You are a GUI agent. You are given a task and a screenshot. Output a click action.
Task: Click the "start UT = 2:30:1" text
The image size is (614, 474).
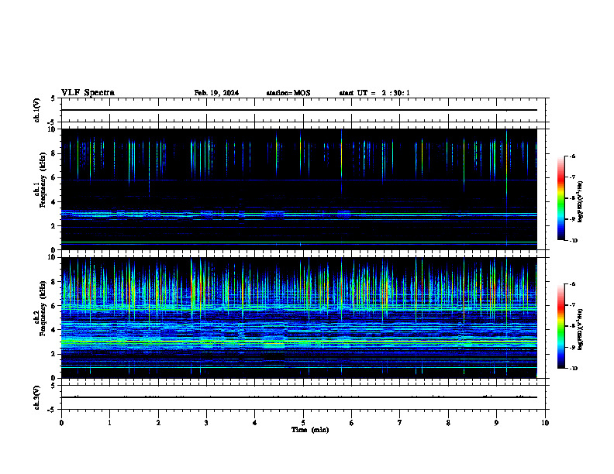coord(374,93)
